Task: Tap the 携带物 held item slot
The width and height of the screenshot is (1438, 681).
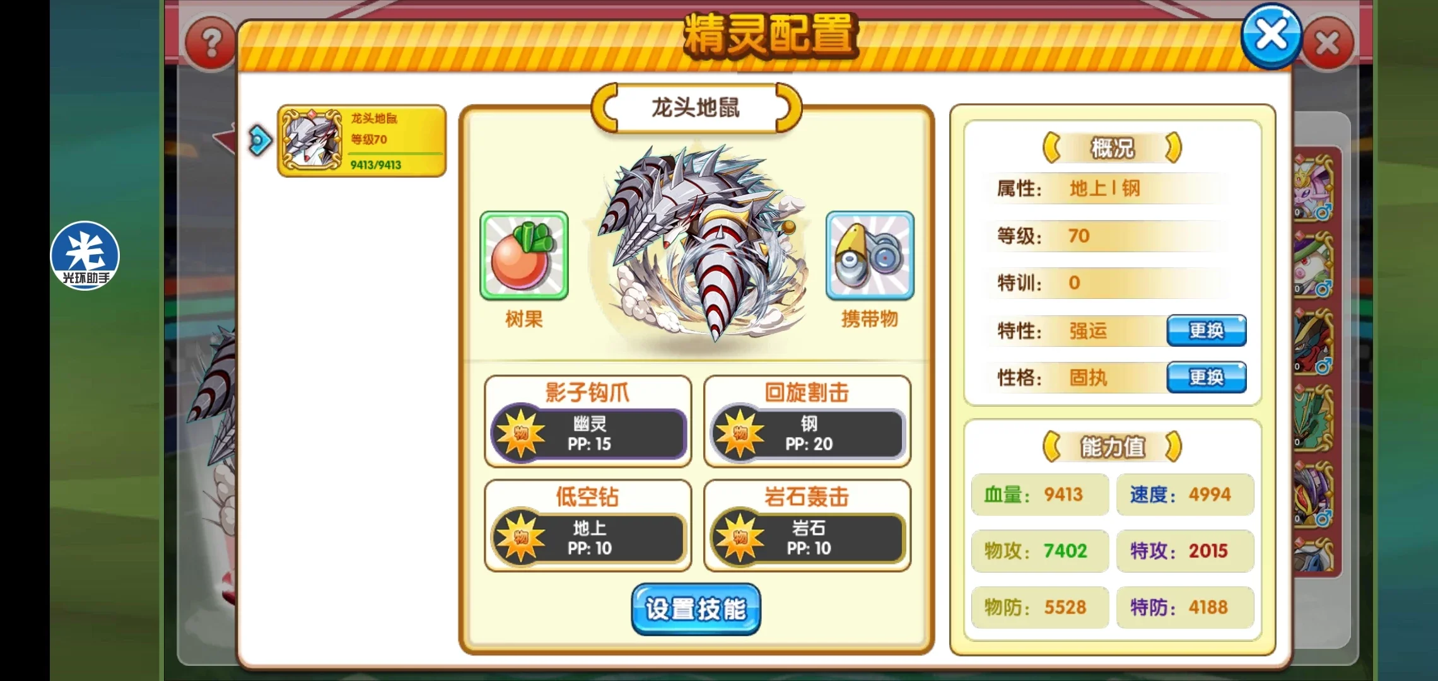Action: (870, 255)
